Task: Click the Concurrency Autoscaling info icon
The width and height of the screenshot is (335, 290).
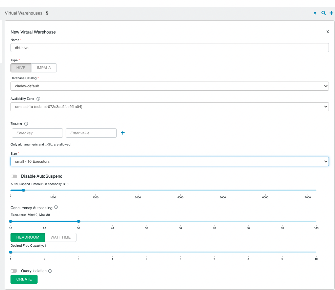Action: [x=56, y=207]
